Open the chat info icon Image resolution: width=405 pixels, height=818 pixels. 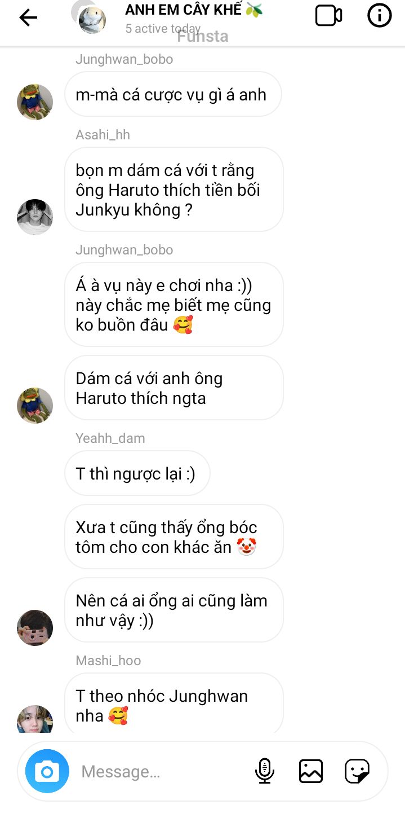coord(379,16)
